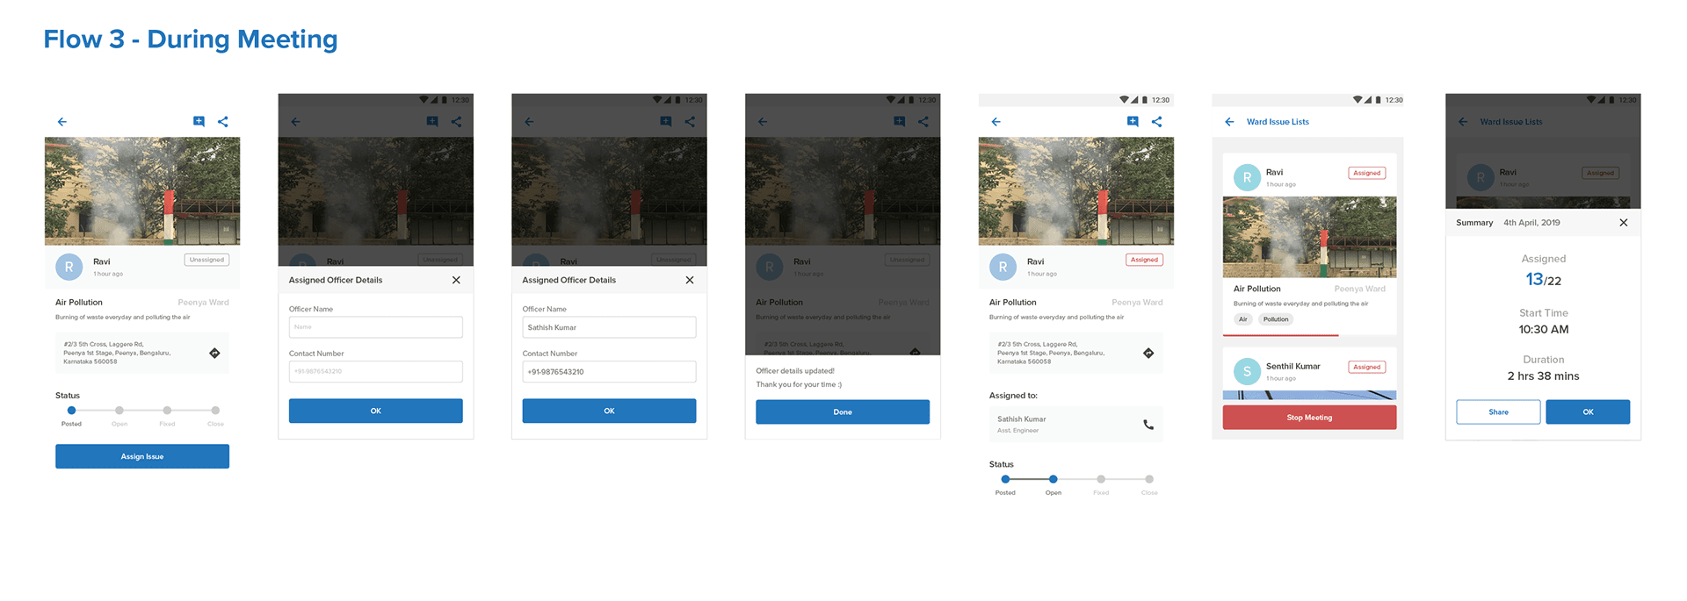Viewport: 1687px width, 601px height.
Task: Select the Posted status dot on first screen
Action: (x=71, y=411)
